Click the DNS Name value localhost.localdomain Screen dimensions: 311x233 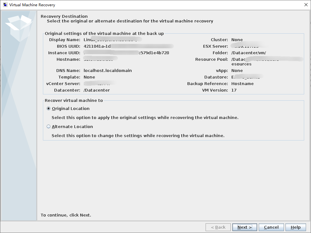[x=108, y=71]
